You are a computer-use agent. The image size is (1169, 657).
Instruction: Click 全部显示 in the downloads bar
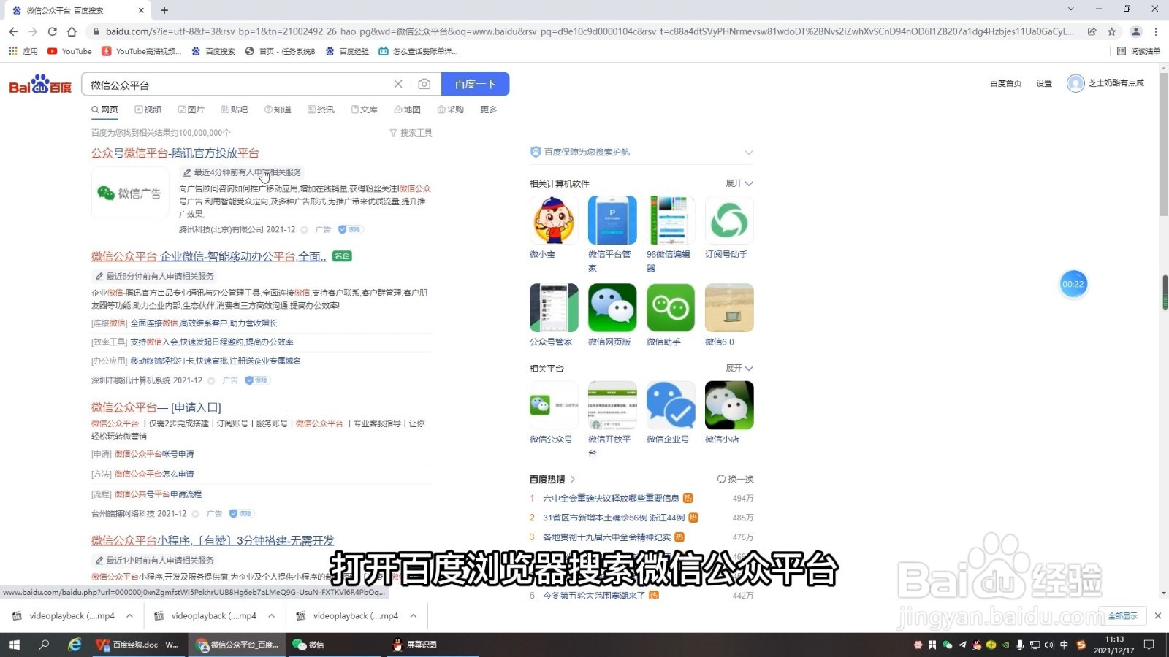[x=1122, y=616]
